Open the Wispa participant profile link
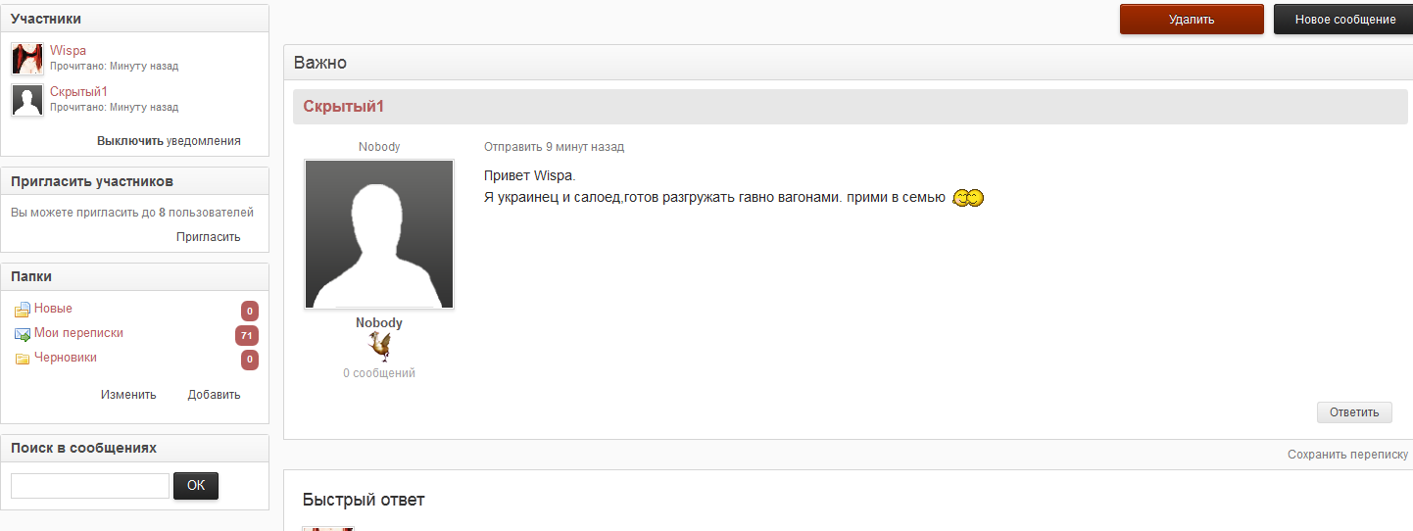This screenshot has height=531, width=1413. tap(68, 51)
